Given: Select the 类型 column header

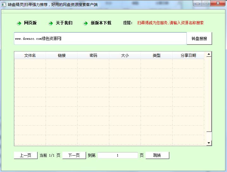Looking at the screenshot, I should 157,56.
